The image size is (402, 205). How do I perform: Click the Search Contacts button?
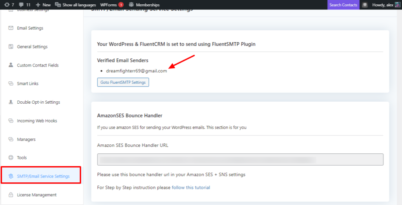pyautogui.click(x=343, y=5)
